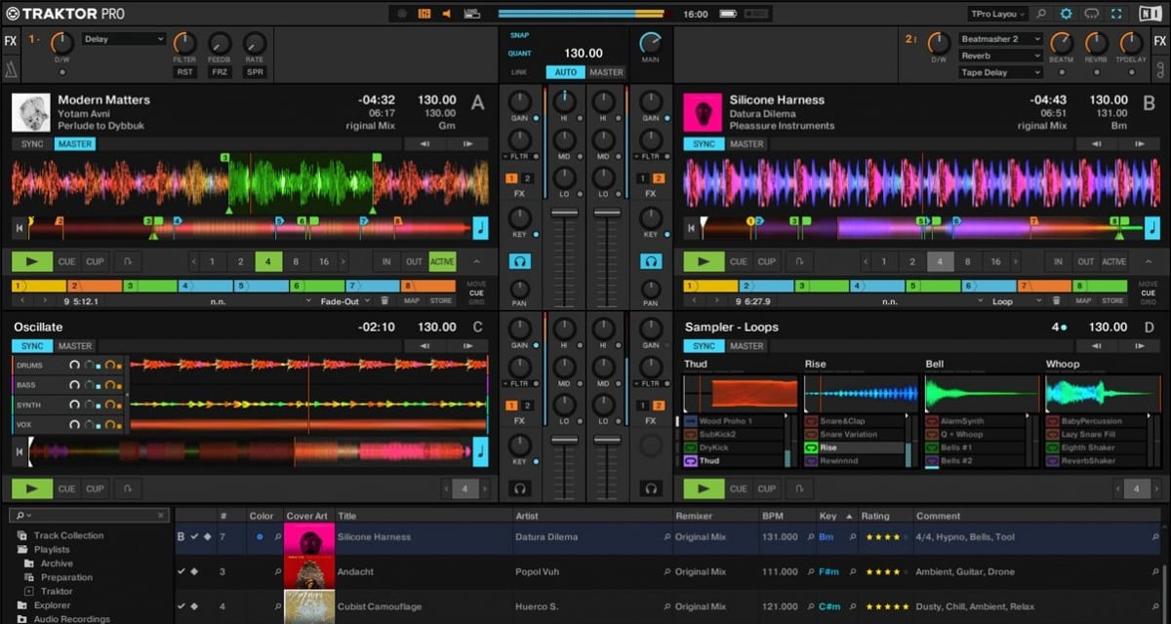Engage SYNC on deck B
This screenshot has height=624, width=1171.
703,143
